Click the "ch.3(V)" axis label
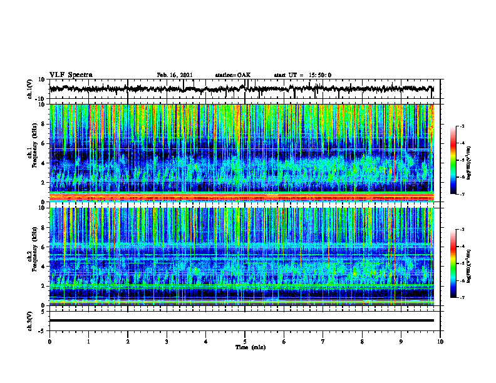The width and height of the screenshot is (496, 383). coord(30,321)
